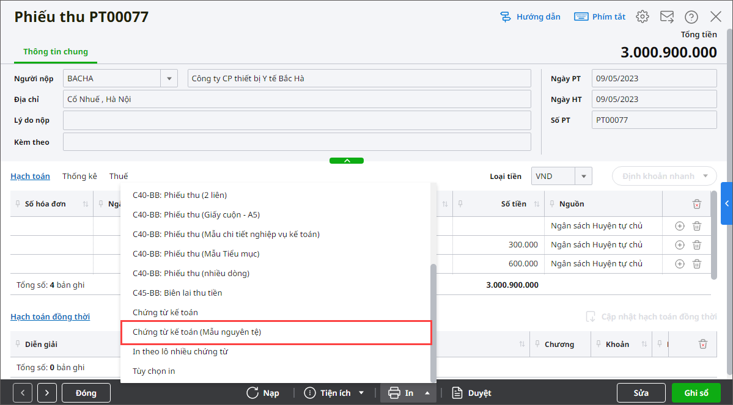Click the Ngày PT date field

pos(654,78)
